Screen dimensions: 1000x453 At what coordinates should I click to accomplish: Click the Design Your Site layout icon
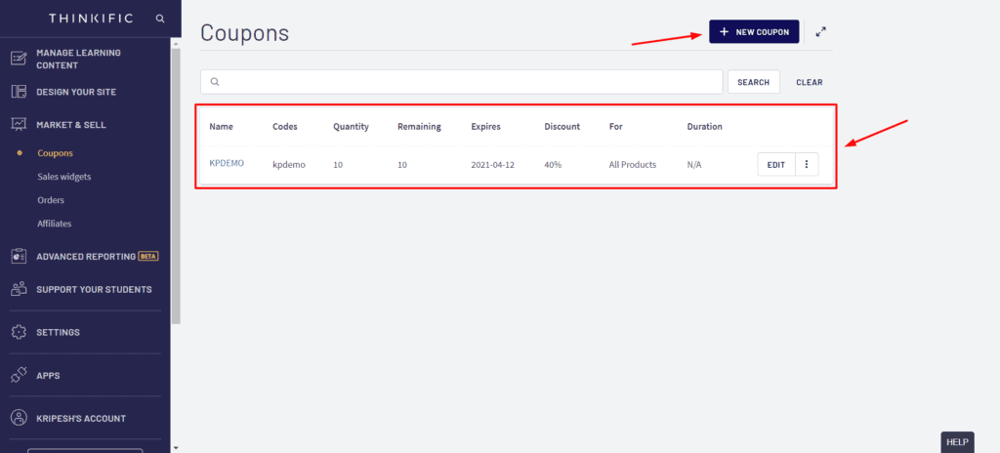pyautogui.click(x=19, y=92)
